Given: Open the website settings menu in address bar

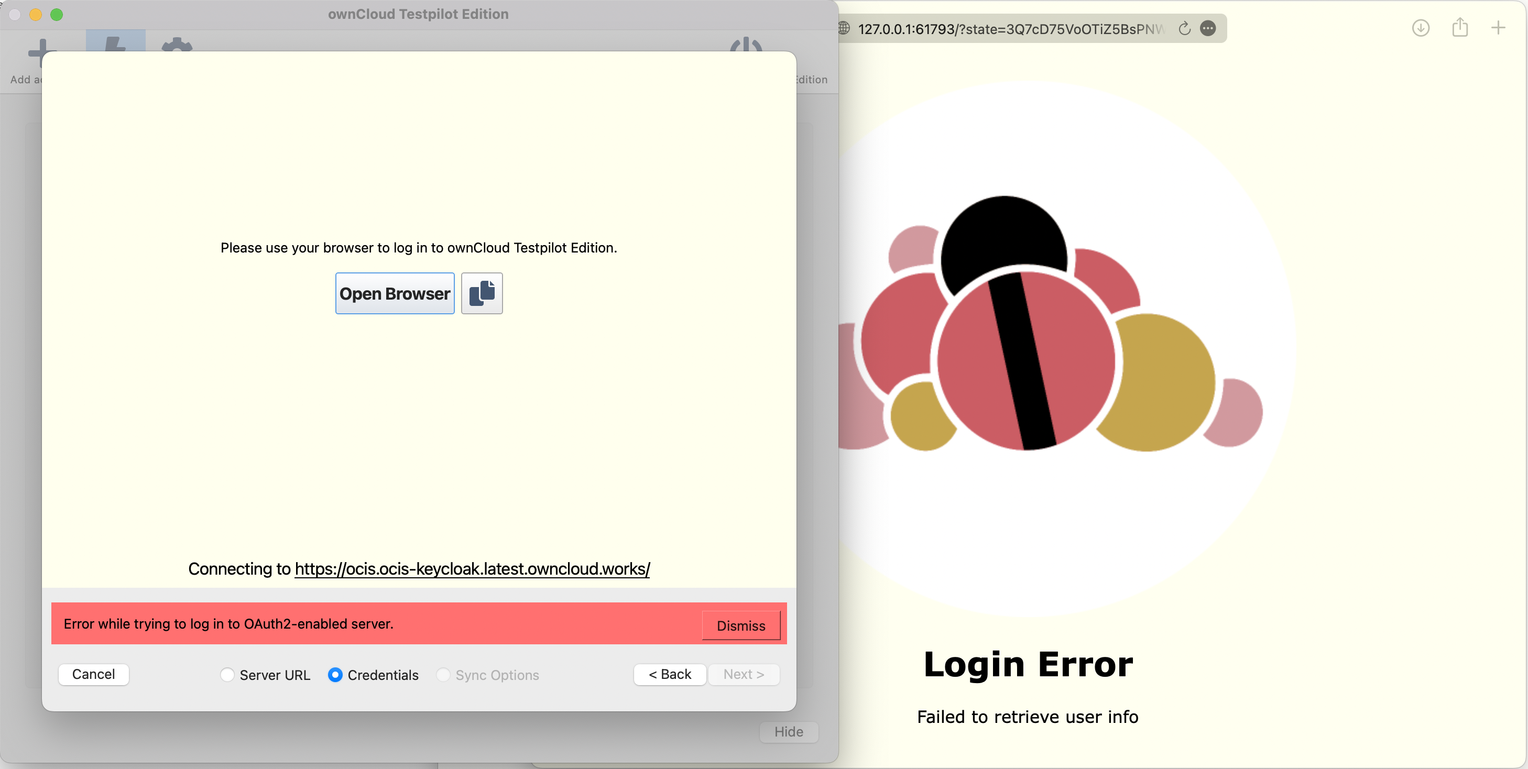Looking at the screenshot, I should coord(1208,28).
